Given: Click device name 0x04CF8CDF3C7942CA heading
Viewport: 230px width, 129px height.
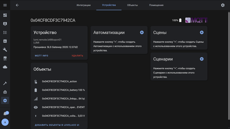Looking at the screenshot, I should click(x=53, y=20).
